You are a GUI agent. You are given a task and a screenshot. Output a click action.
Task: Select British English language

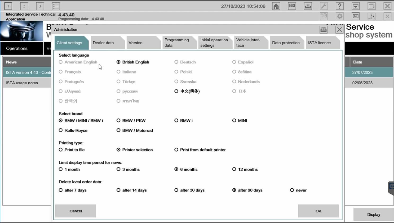click(x=133, y=62)
